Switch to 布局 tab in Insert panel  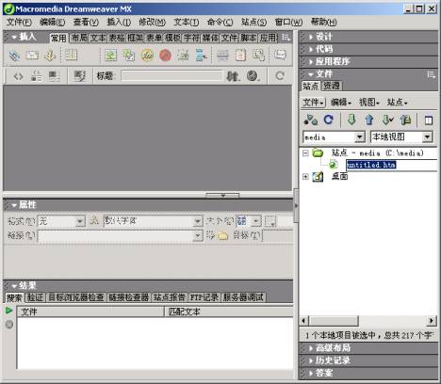point(79,38)
